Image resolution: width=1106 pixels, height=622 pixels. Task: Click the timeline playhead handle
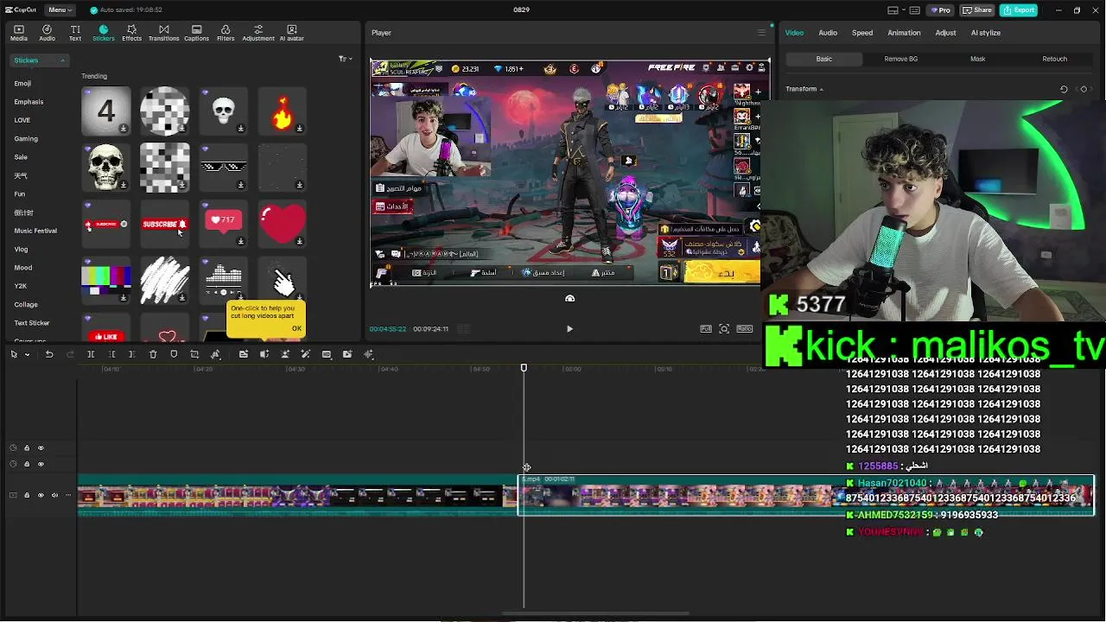(x=524, y=368)
